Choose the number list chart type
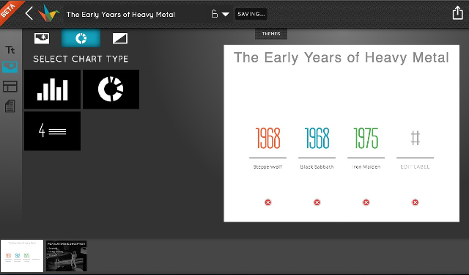The image size is (469, 275). (52, 131)
